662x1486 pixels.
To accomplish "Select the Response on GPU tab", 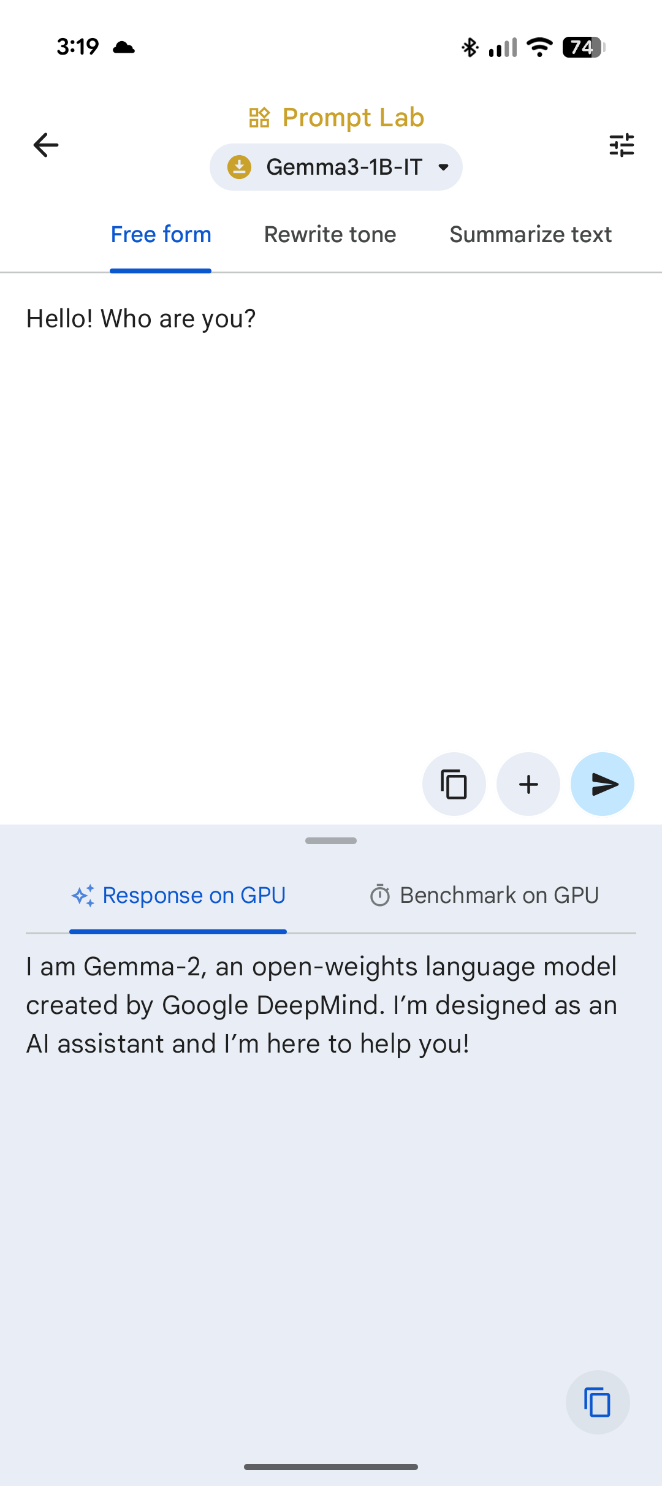I will tap(194, 896).
